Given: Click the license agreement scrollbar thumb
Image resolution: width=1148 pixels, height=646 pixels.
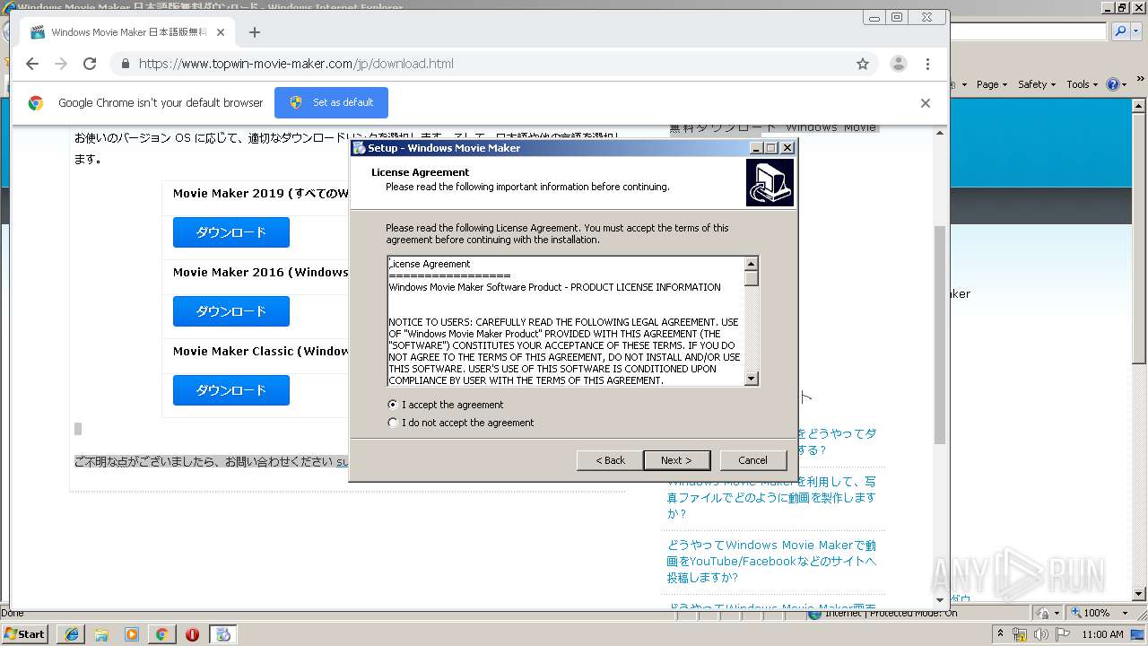Looking at the screenshot, I should 752,277.
